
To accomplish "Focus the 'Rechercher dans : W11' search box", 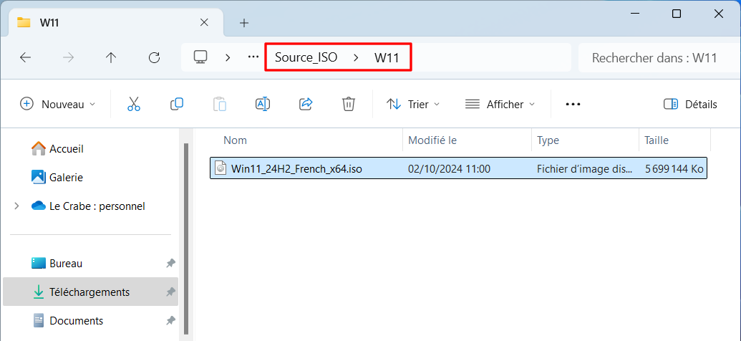I will pyautogui.click(x=659, y=58).
